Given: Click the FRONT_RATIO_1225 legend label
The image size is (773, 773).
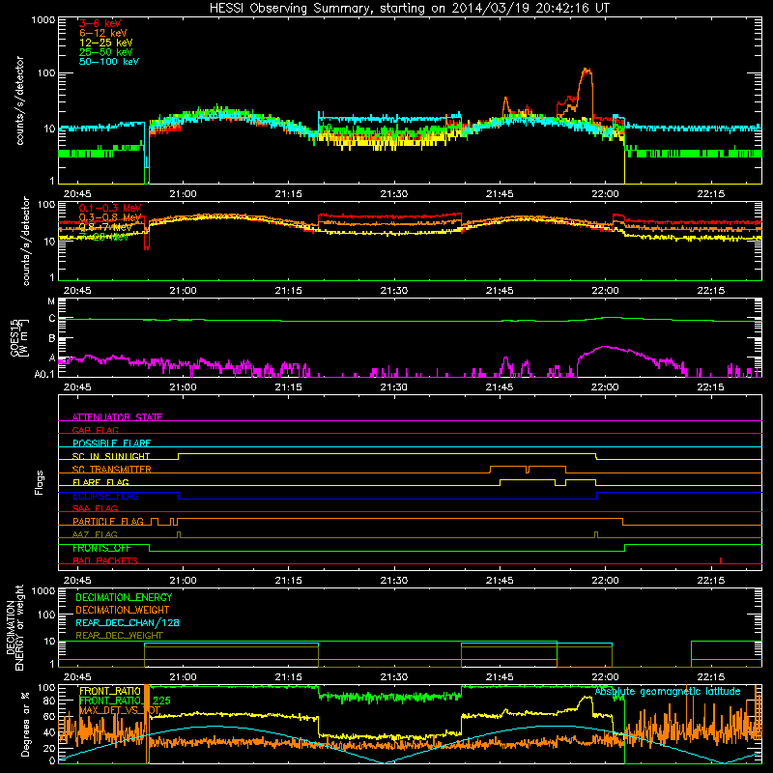Looking at the screenshot, I should (x=125, y=701).
